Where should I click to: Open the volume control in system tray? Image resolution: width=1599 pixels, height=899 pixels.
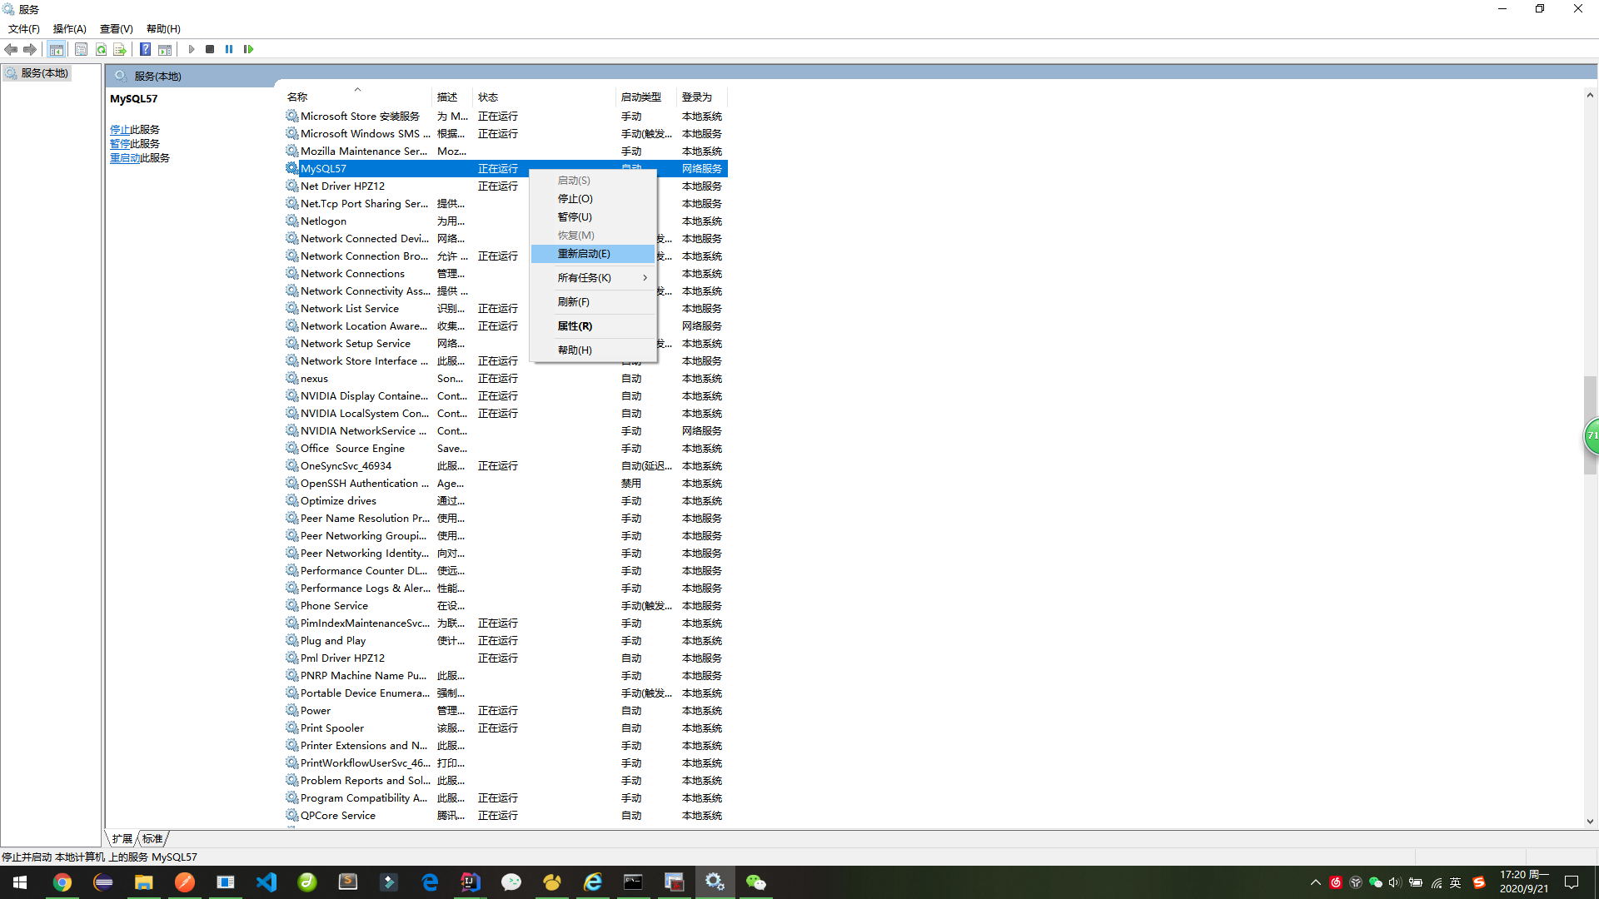1395,882
